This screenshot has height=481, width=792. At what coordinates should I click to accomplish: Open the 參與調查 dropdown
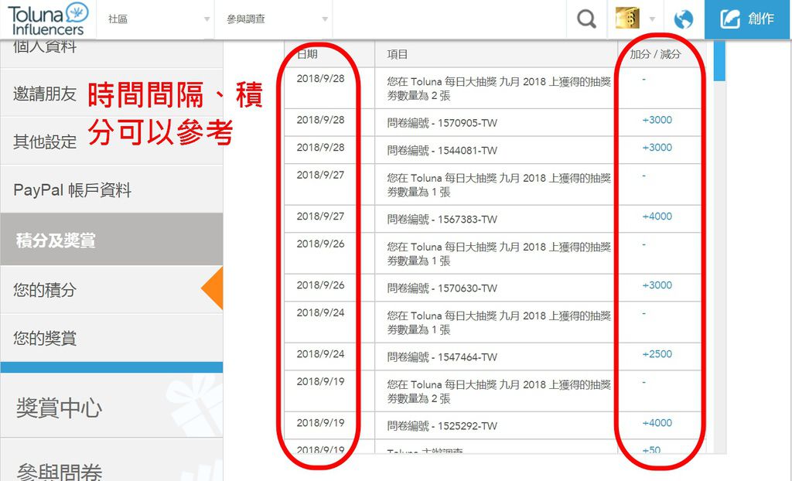point(271,17)
